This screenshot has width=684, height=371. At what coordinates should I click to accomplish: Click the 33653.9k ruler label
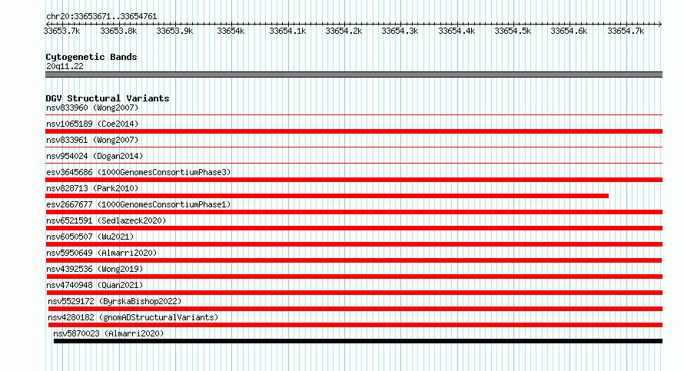174,31
